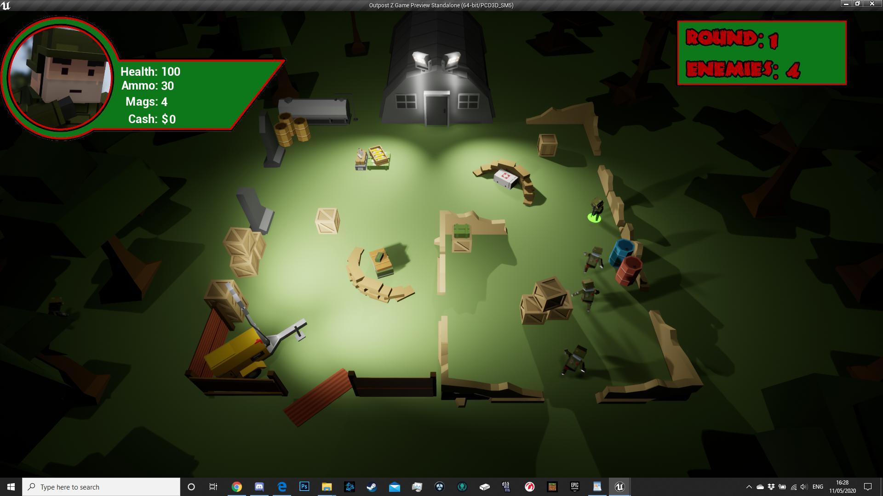Image resolution: width=883 pixels, height=496 pixels.
Task: Open Google Chrome from taskbar
Action: [237, 487]
